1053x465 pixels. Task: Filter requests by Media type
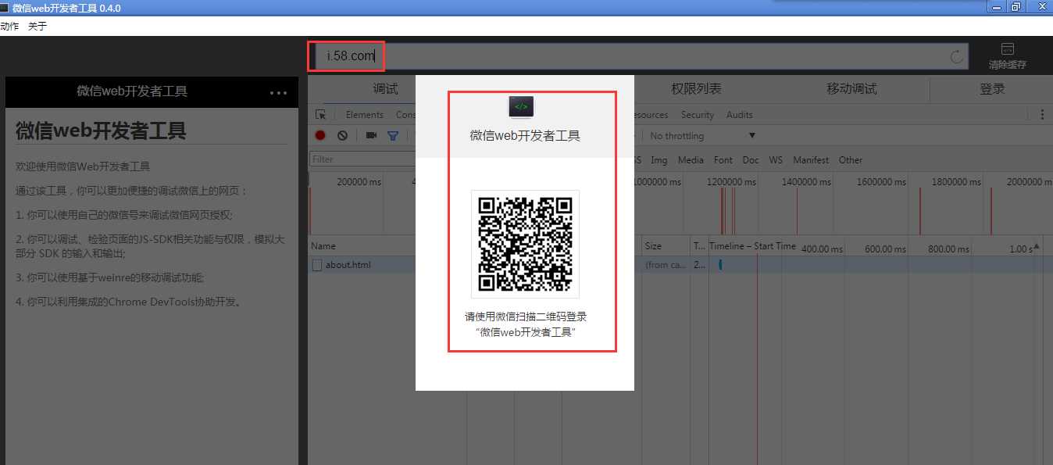click(691, 159)
